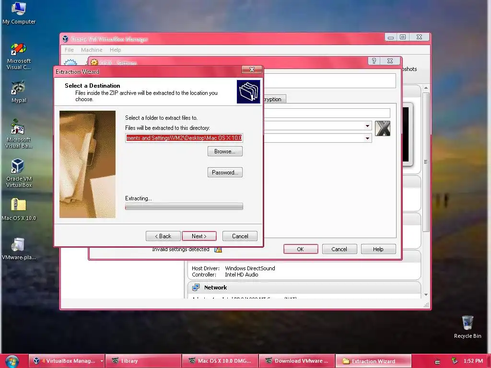Click the VirtualBox Manager title bar icon
Viewport: 491px width, 368px height.
pos(65,39)
